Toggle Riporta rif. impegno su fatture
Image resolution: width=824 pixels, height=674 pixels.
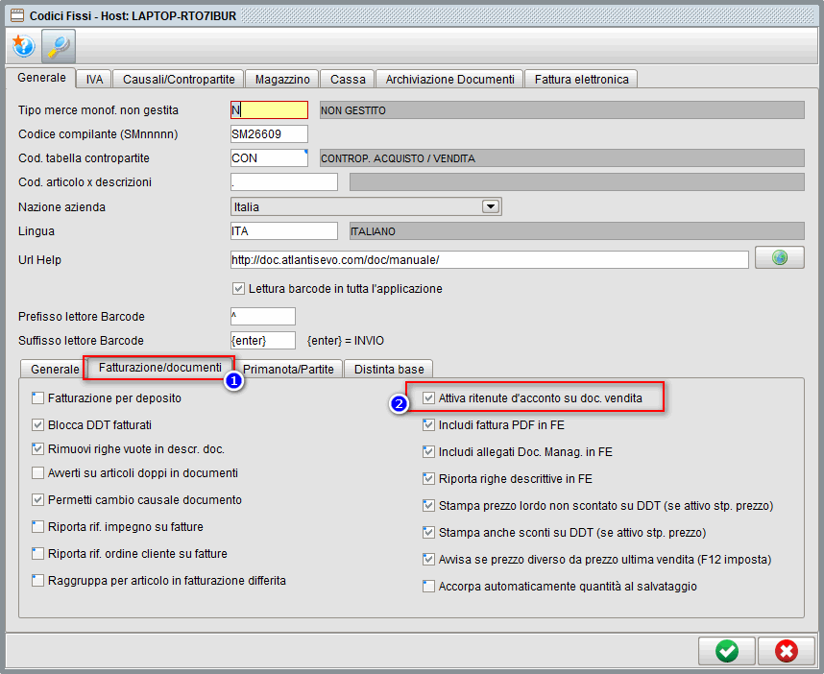coord(38,527)
